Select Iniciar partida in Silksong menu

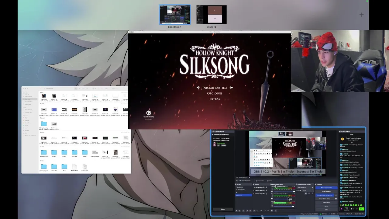[215, 88]
